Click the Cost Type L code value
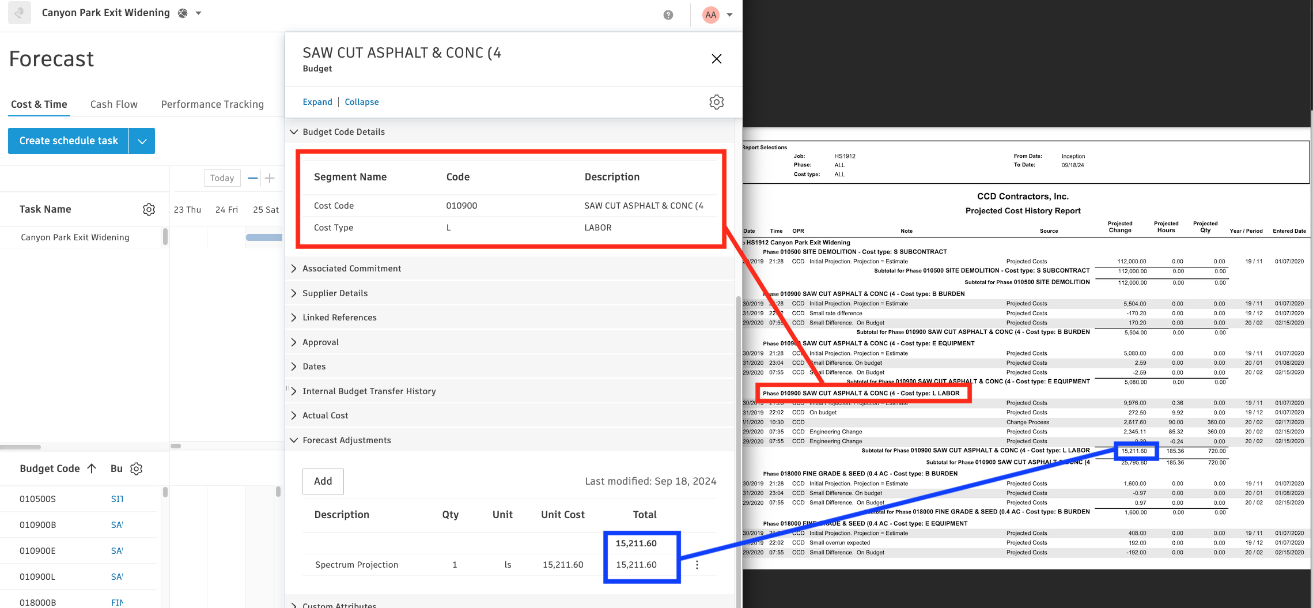 448,228
